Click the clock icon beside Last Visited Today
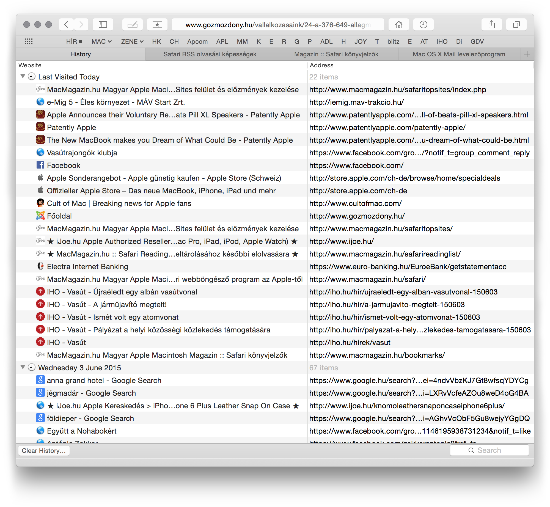The width and height of the screenshot is (550, 507). pos(32,76)
